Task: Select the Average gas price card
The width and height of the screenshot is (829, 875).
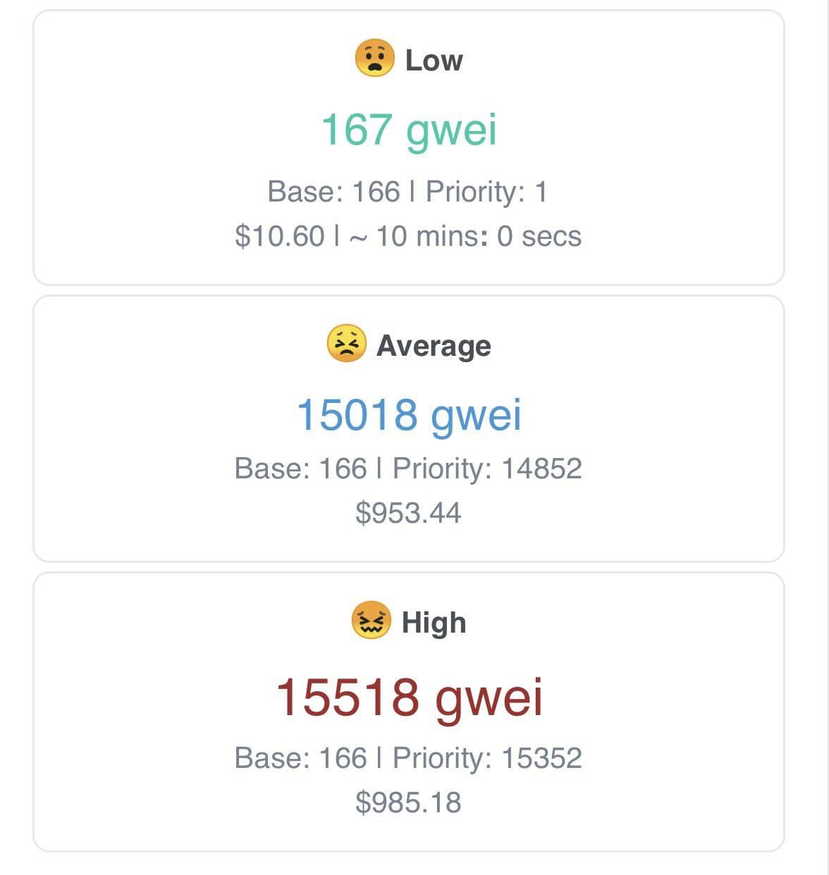Action: click(409, 428)
